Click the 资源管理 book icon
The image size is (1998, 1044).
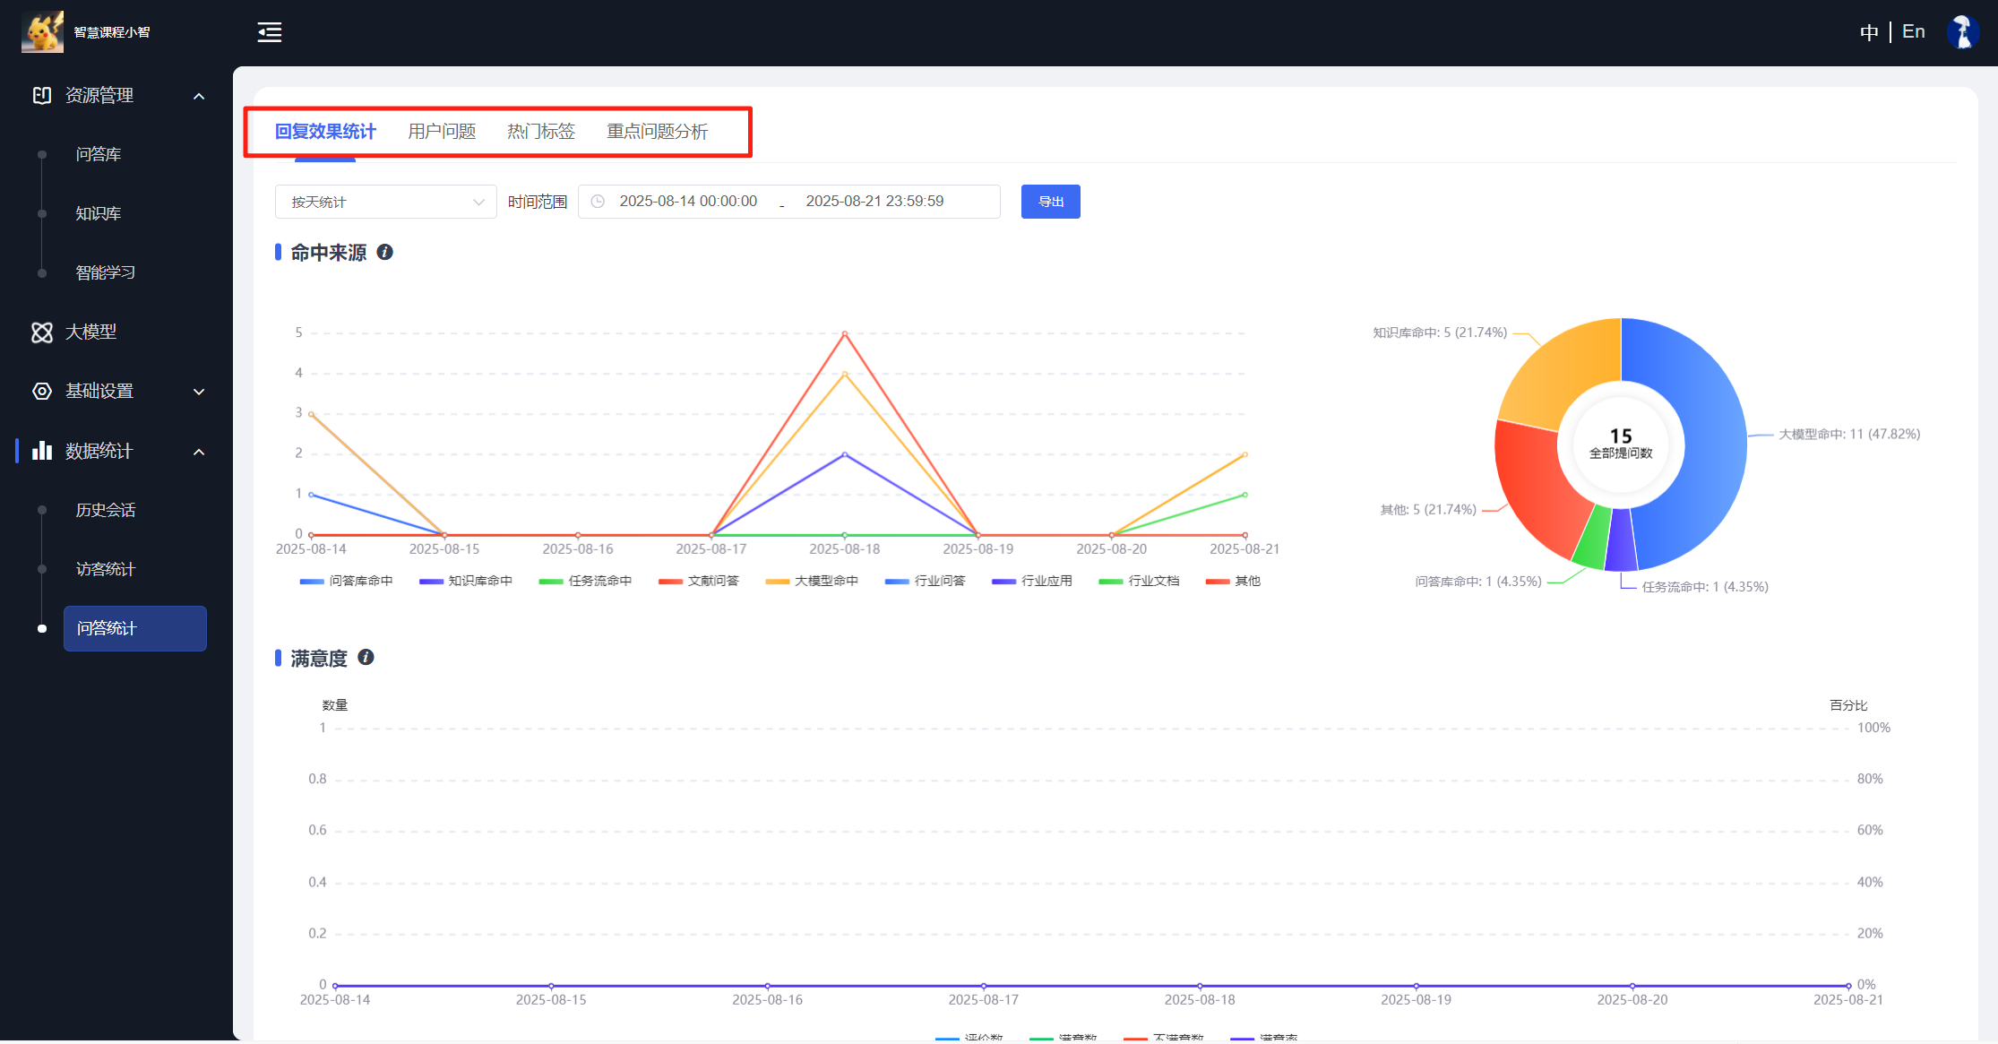point(42,95)
